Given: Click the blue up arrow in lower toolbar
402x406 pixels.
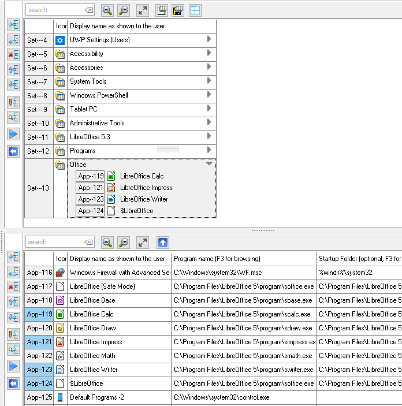Looking at the screenshot, I should coord(163,243).
